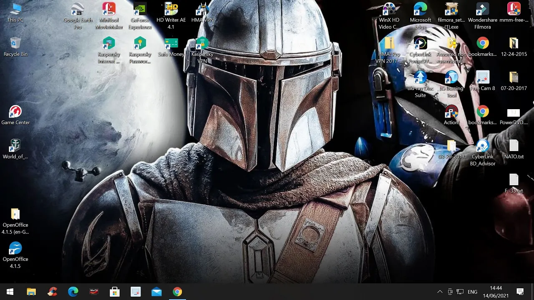Open CCleaner from the taskbar
This screenshot has height=300, width=534.
pos(52,292)
